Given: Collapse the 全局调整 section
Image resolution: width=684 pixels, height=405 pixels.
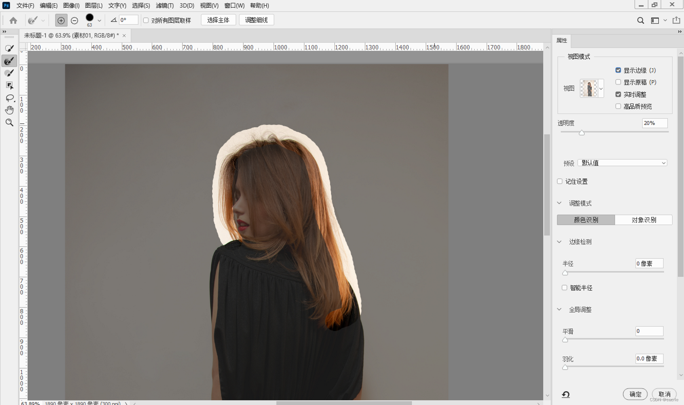Looking at the screenshot, I should point(559,310).
